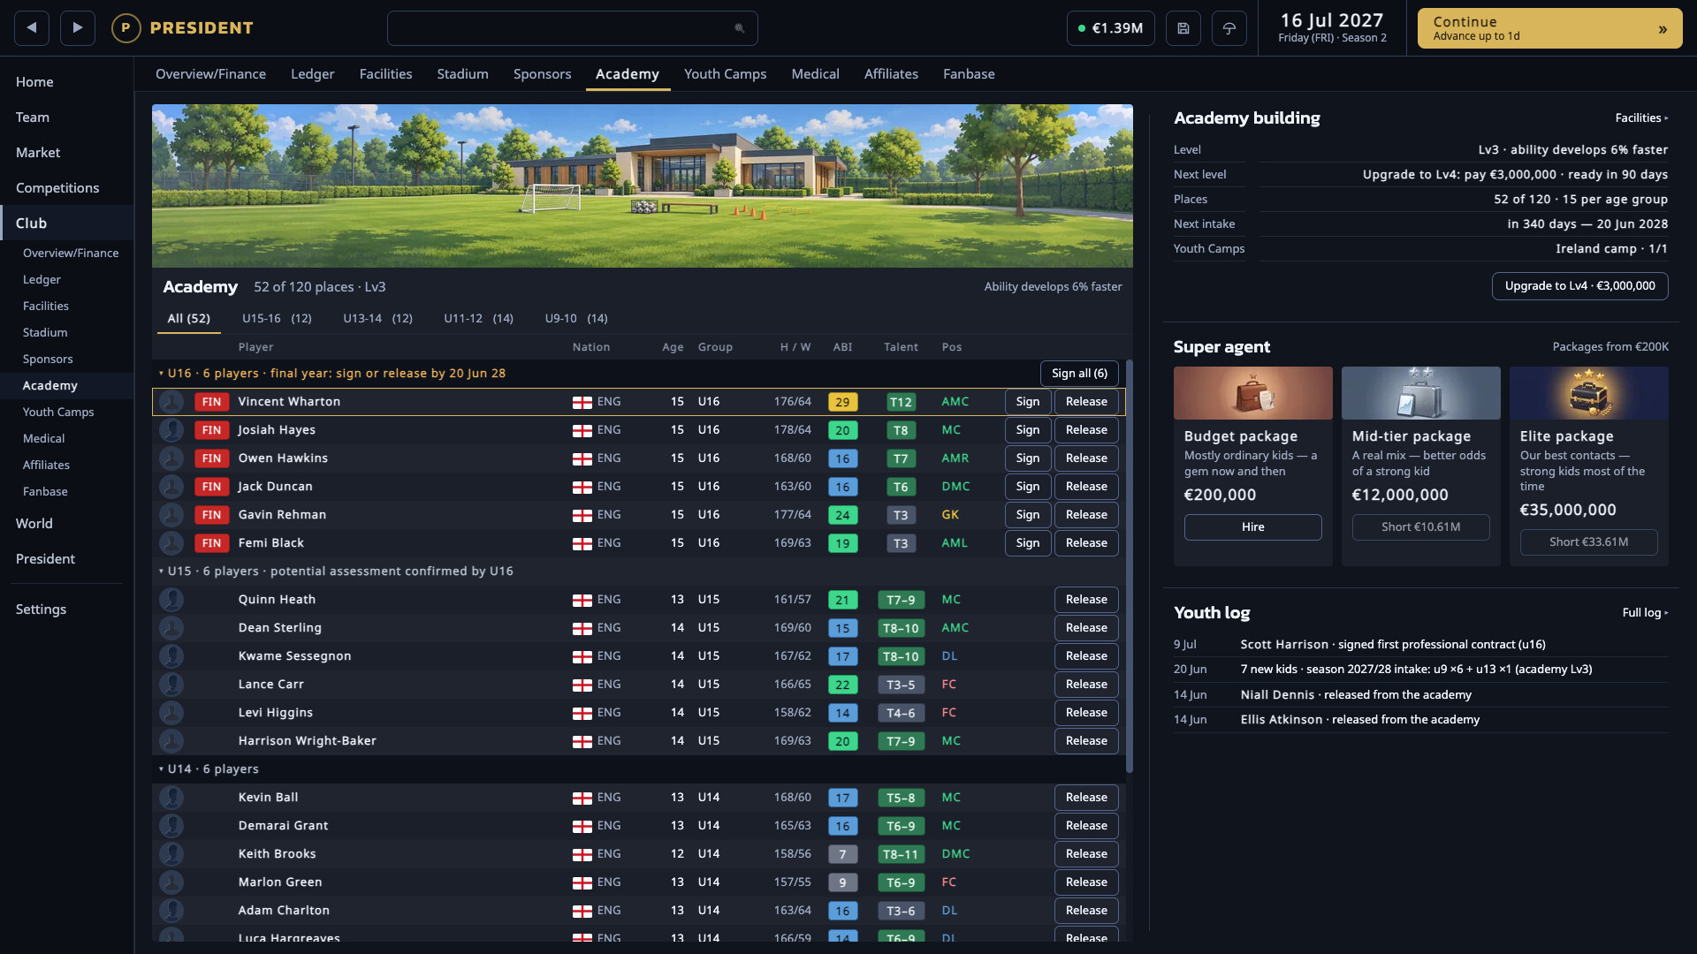The width and height of the screenshot is (1697, 954).
Task: Click the President logo badge
Action: 126,28
